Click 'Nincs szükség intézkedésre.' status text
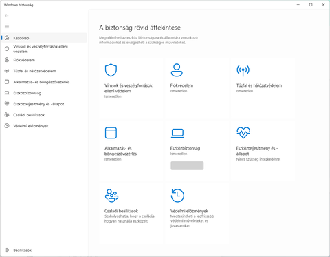 (x=258, y=159)
